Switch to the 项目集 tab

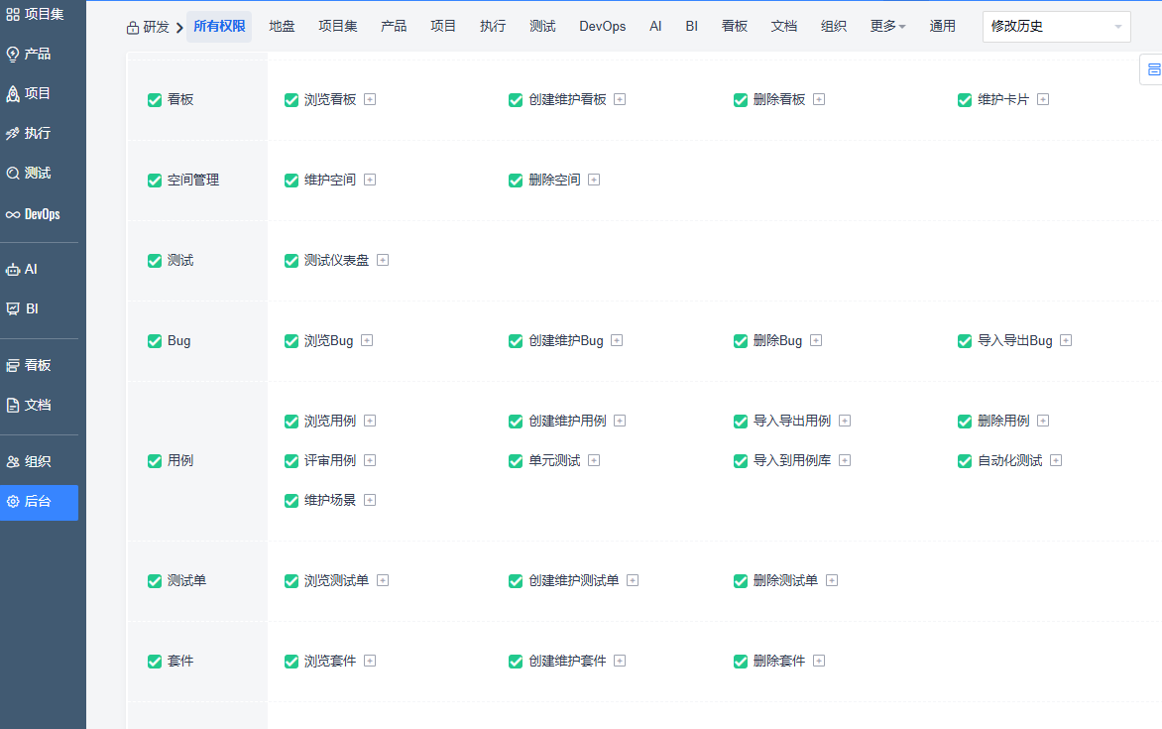[x=338, y=27]
